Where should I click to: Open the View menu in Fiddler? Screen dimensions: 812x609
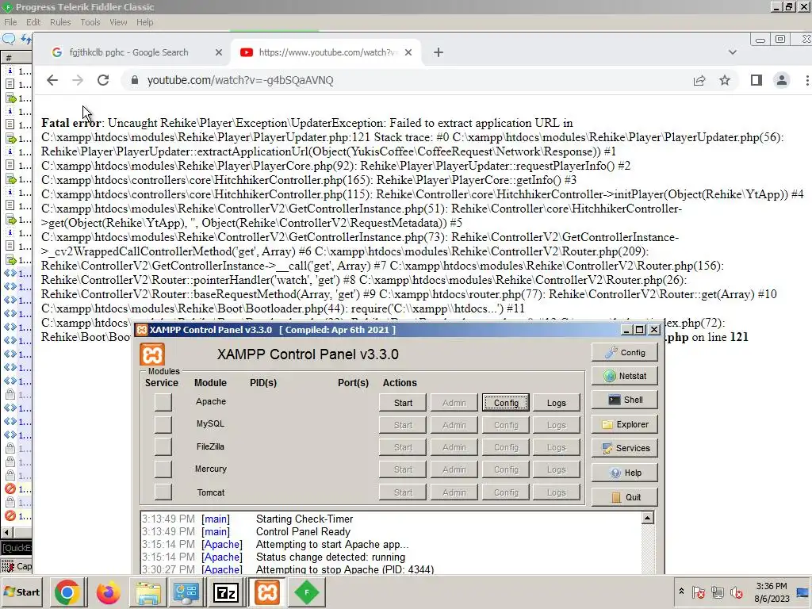[x=118, y=22]
